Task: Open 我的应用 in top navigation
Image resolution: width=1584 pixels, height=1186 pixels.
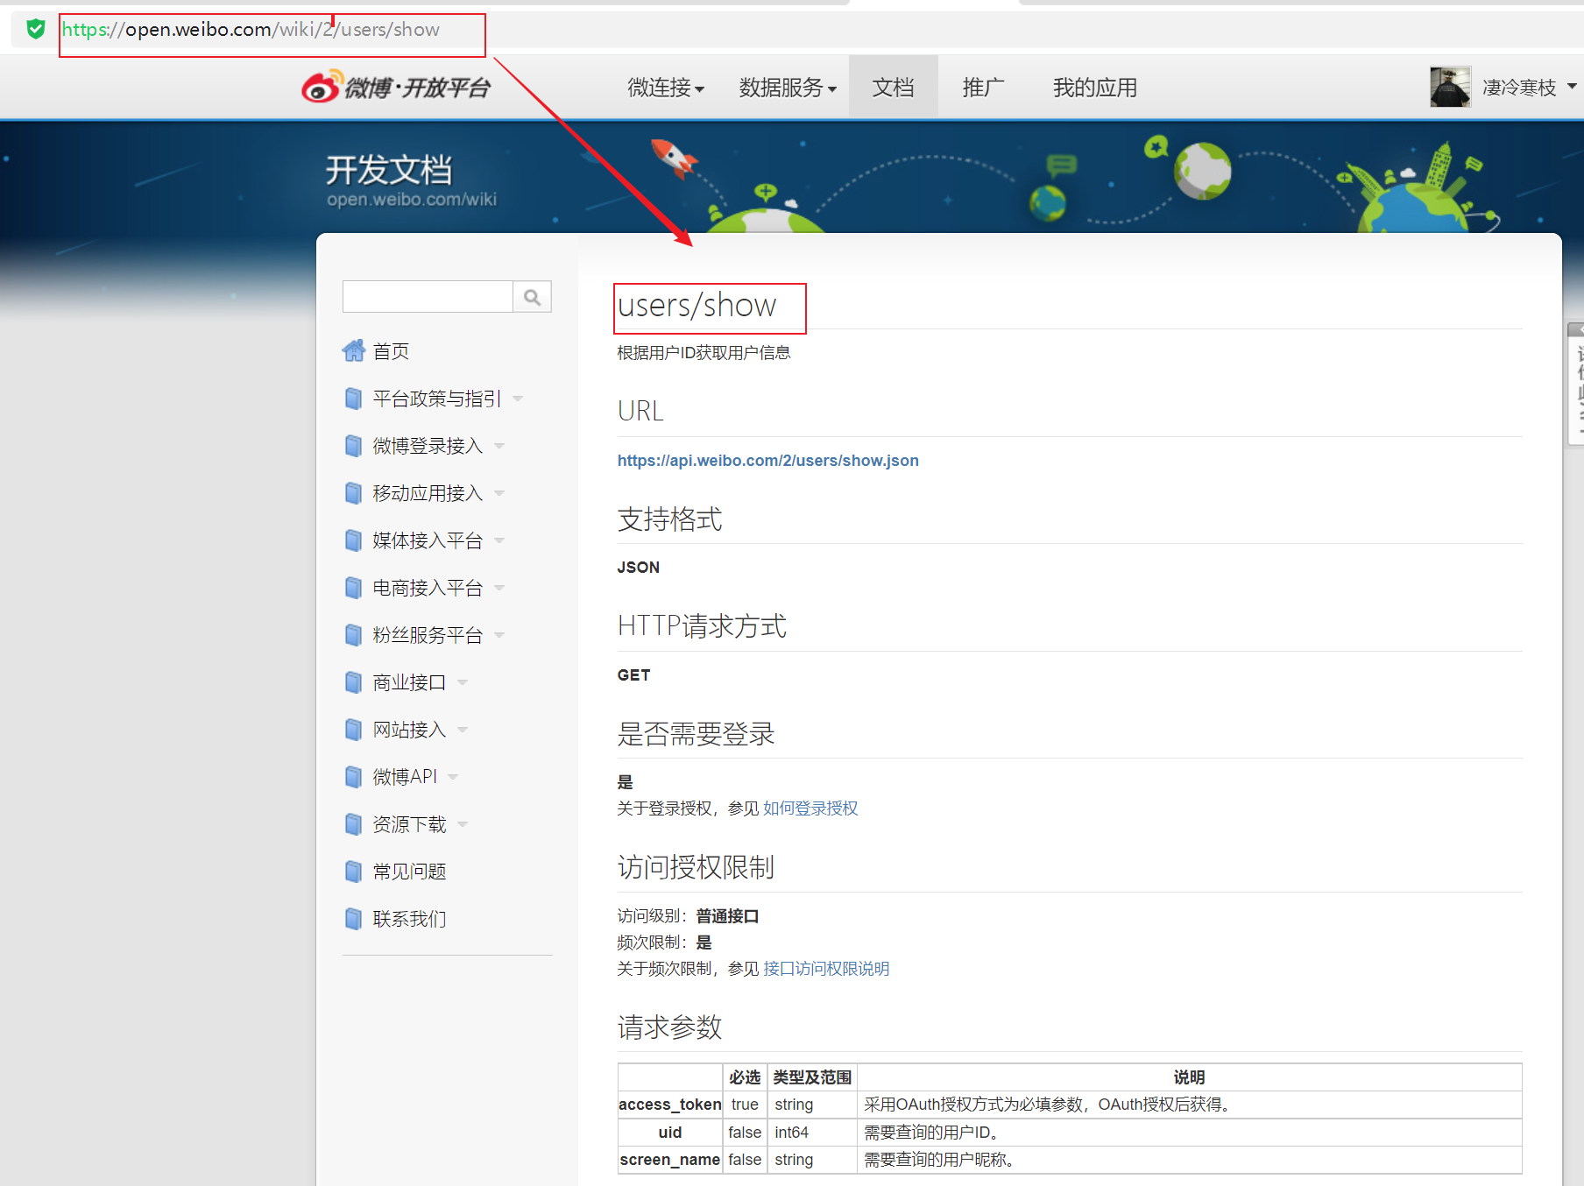Action: point(1094,88)
